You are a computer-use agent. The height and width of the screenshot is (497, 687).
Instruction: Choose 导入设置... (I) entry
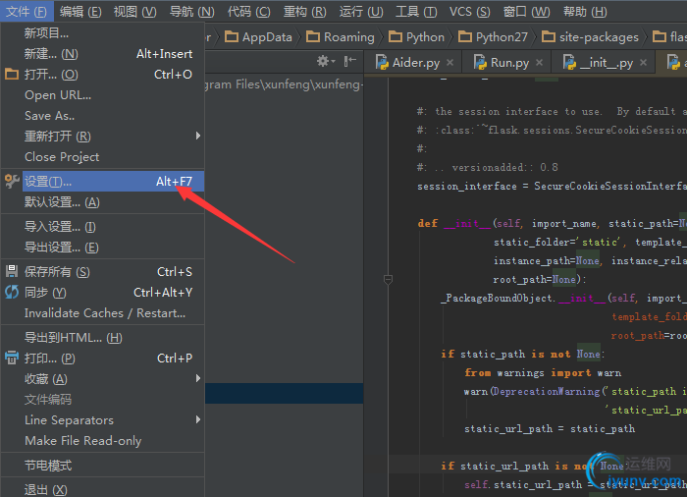pyautogui.click(x=102, y=227)
